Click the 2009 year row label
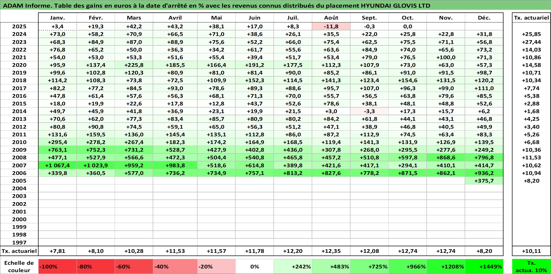Image resolution: width=551 pixels, height=274 pixels. pyautogui.click(x=19, y=150)
